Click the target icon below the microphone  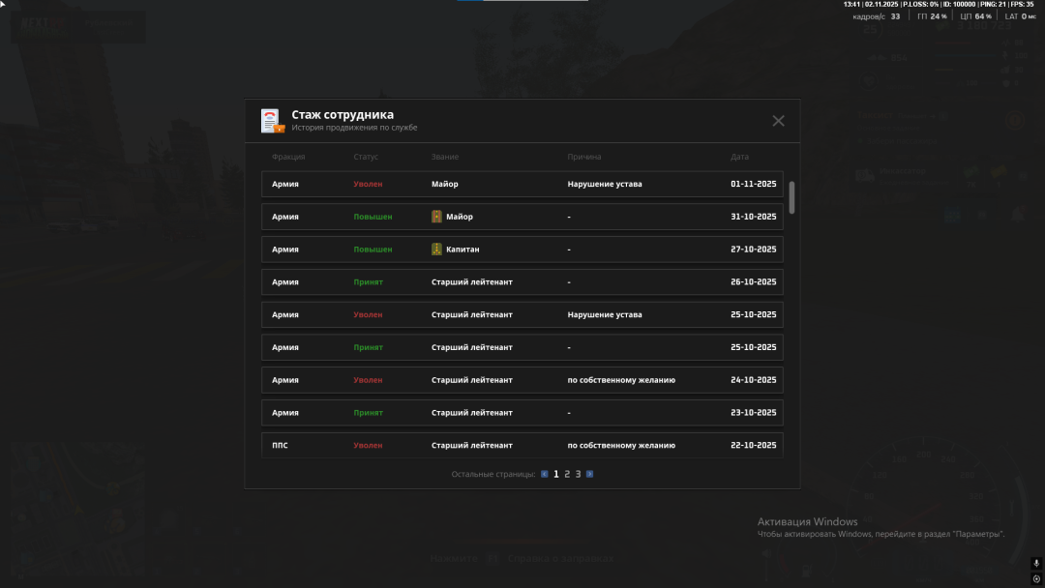click(x=1036, y=578)
